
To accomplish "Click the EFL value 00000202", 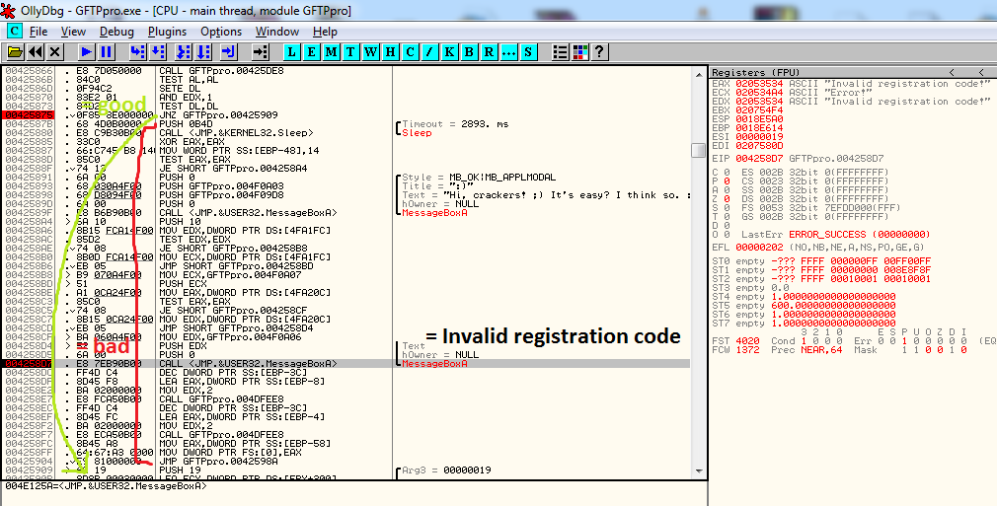I will [759, 248].
